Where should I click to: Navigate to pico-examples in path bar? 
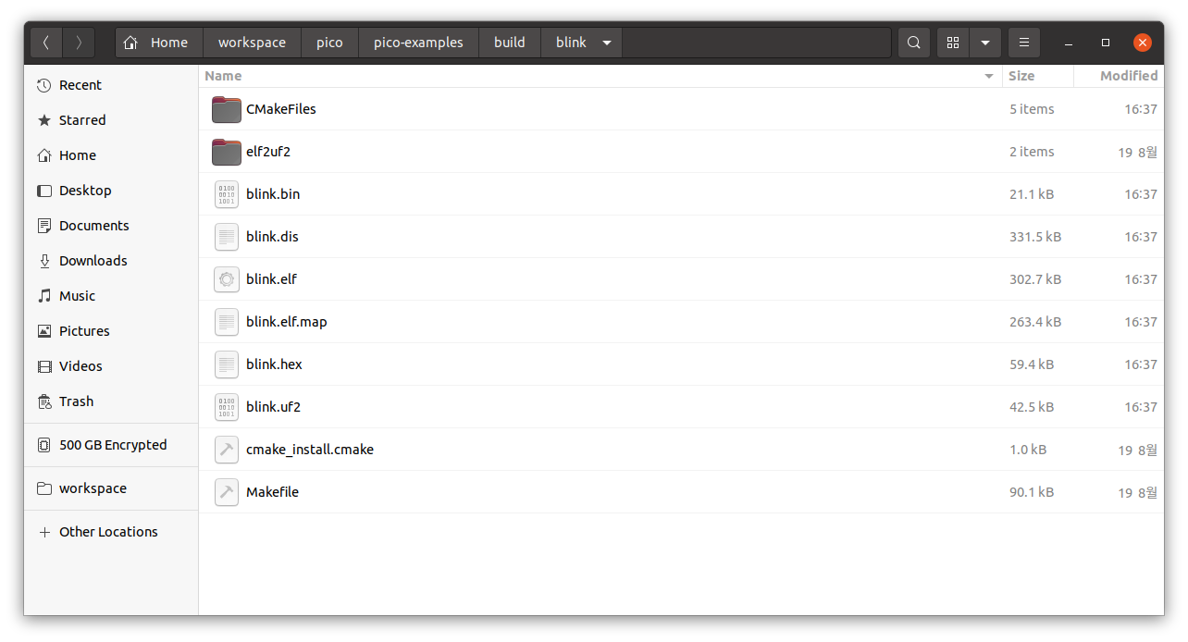click(418, 43)
